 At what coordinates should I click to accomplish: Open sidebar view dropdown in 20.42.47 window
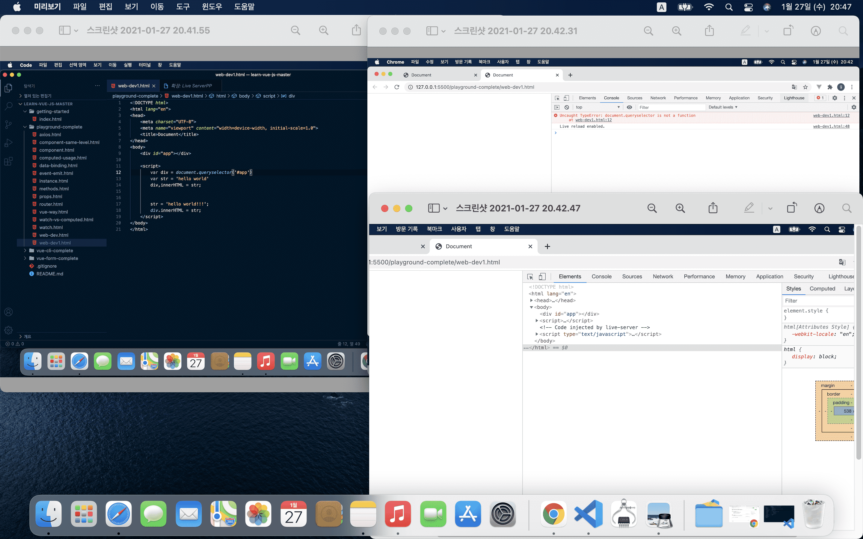click(445, 208)
